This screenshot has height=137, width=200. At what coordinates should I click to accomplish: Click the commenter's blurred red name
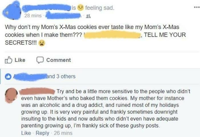(37, 91)
